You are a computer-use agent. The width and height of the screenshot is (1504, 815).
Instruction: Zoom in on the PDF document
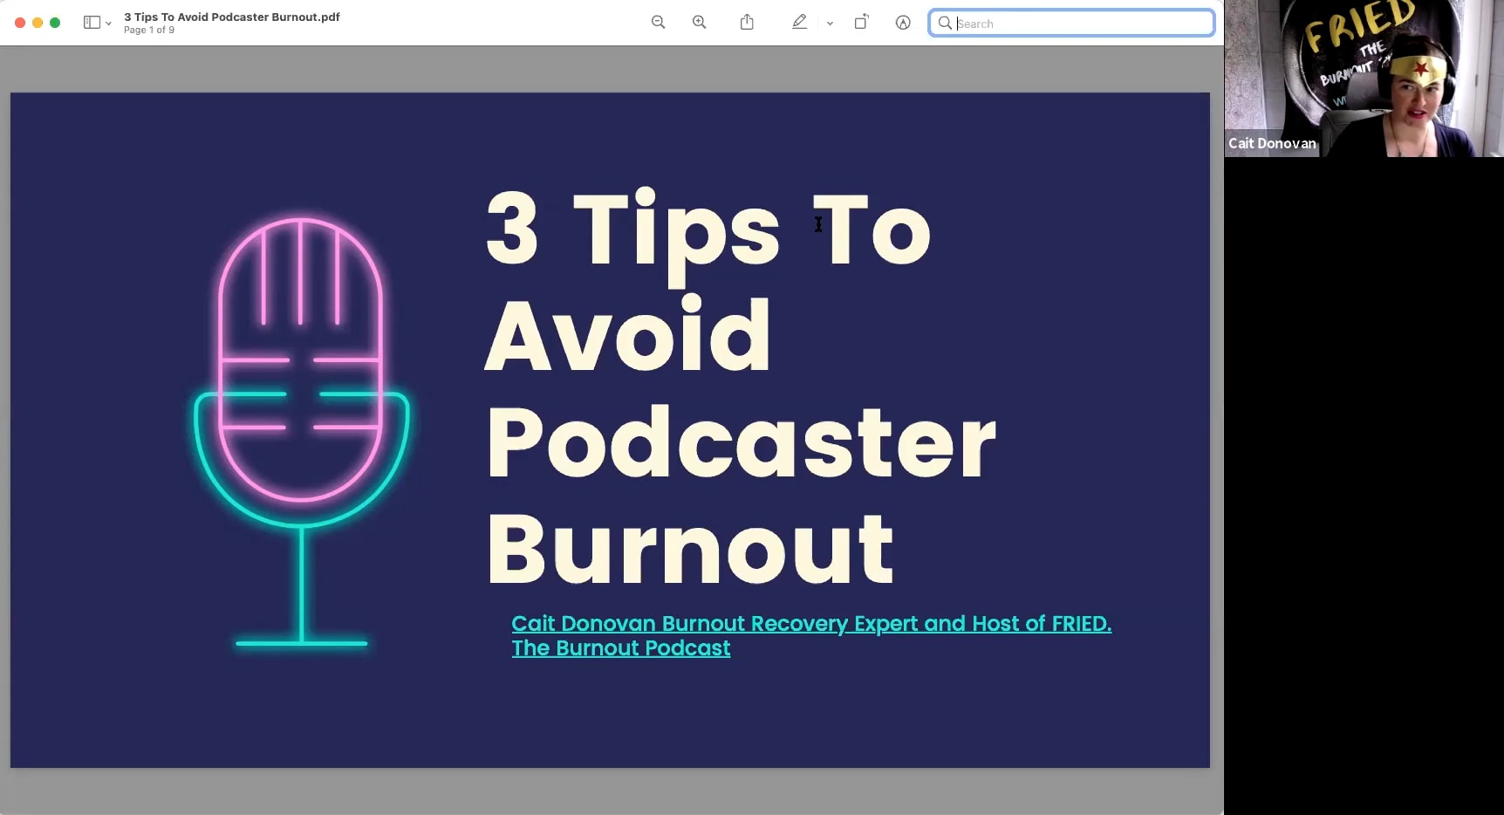[699, 22]
